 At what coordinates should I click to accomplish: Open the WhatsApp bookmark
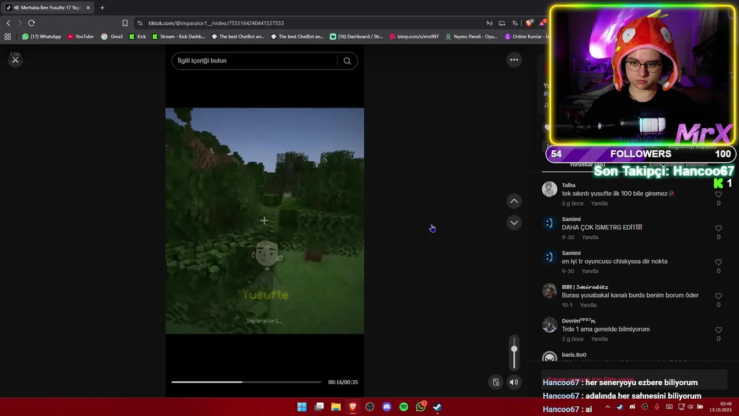[42, 36]
